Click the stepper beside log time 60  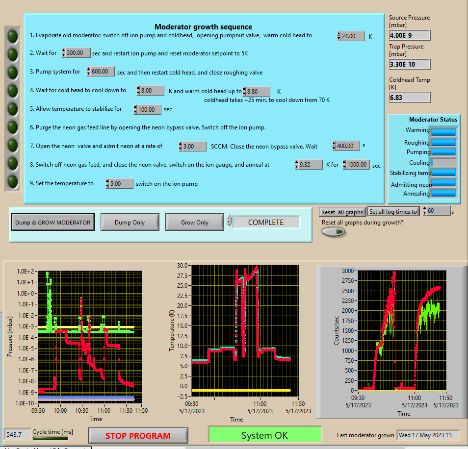(x=425, y=211)
